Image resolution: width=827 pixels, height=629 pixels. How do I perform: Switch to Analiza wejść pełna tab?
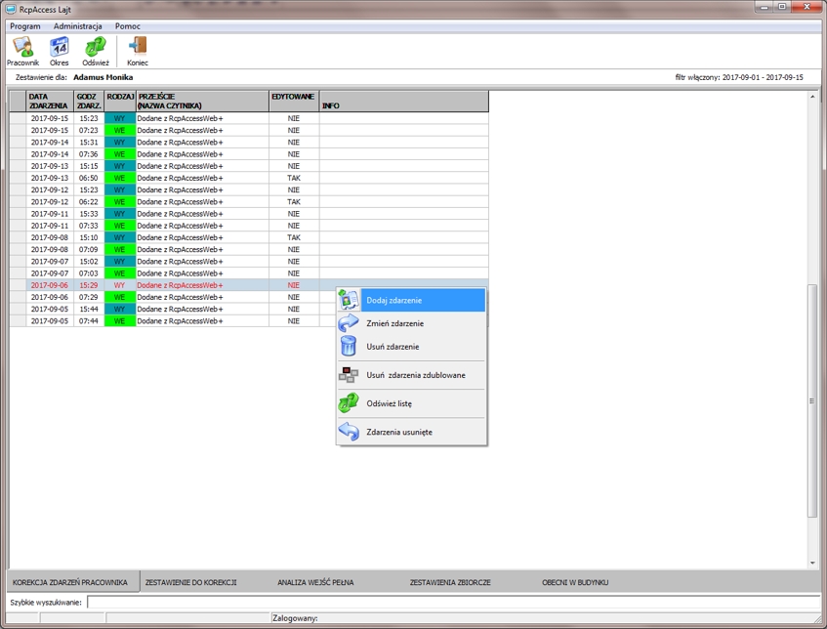pos(315,582)
